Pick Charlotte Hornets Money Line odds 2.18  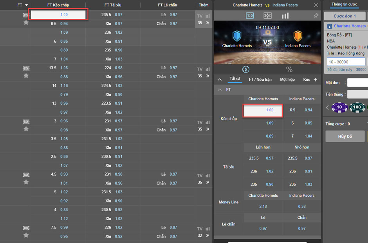(263, 206)
